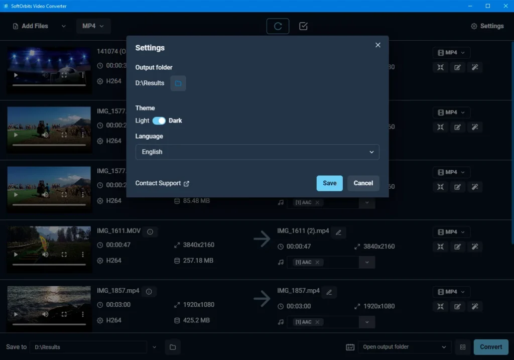514x360 pixels.
Task: Open the edit pencil icon on the first video row
Action: tap(457, 67)
